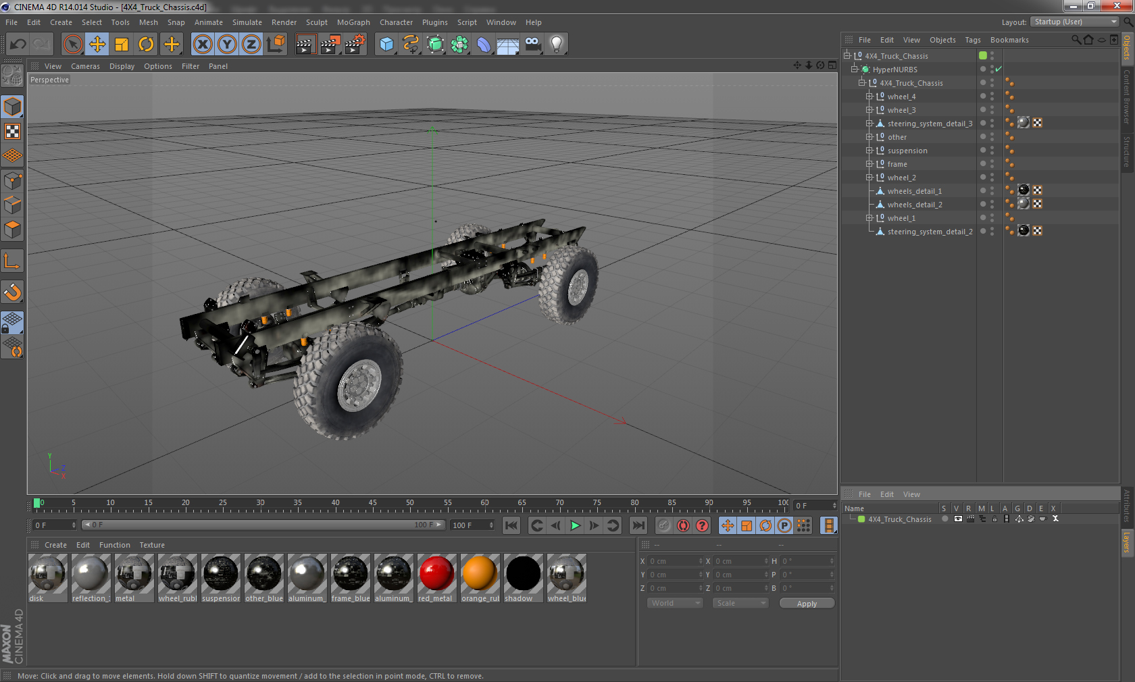Toggle solo for 4X4_Truck_Chassis layer

coord(944,519)
